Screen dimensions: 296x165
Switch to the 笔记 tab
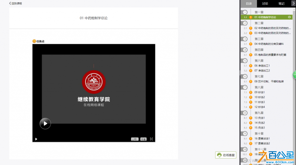pyautogui.click(x=281, y=3)
